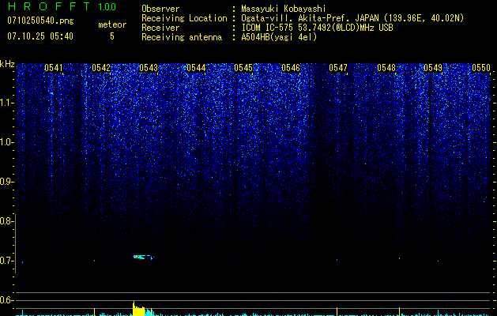Click the 0550 time marker
The width and height of the screenshot is (497, 316).
(481, 68)
